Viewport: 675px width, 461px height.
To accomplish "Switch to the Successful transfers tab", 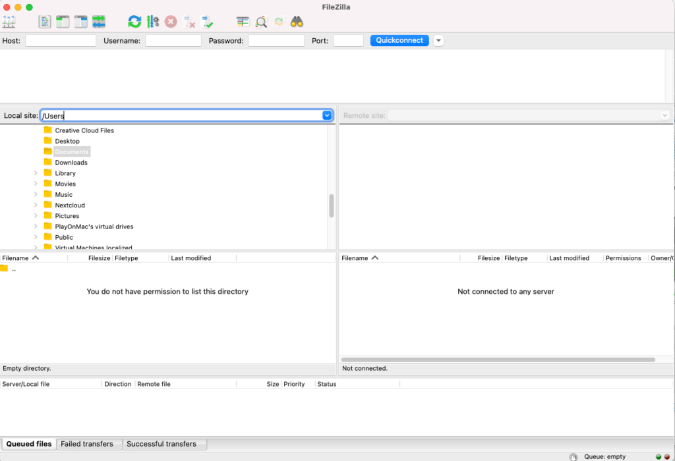I will click(161, 444).
